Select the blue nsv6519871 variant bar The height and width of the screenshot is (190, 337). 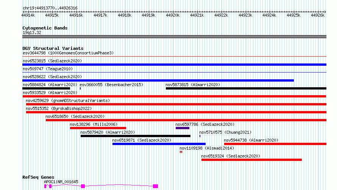(159, 144)
